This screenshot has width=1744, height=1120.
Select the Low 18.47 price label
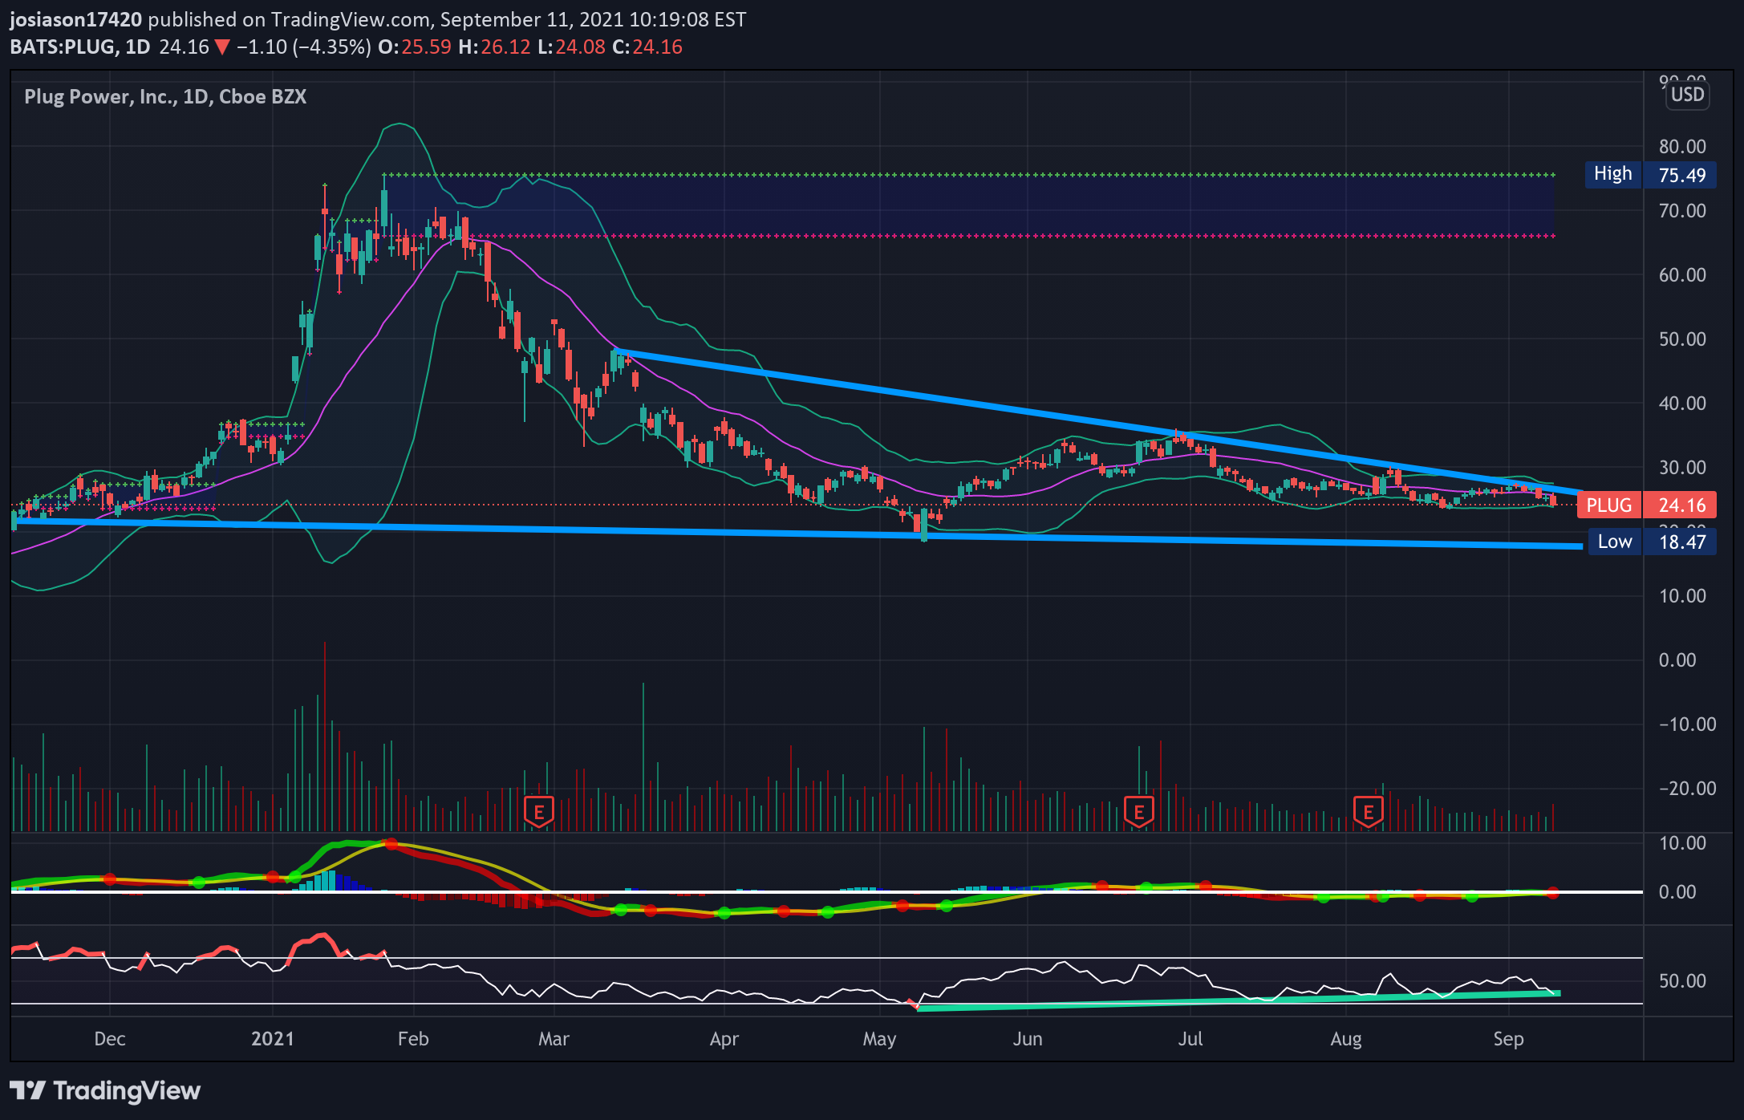1651,542
